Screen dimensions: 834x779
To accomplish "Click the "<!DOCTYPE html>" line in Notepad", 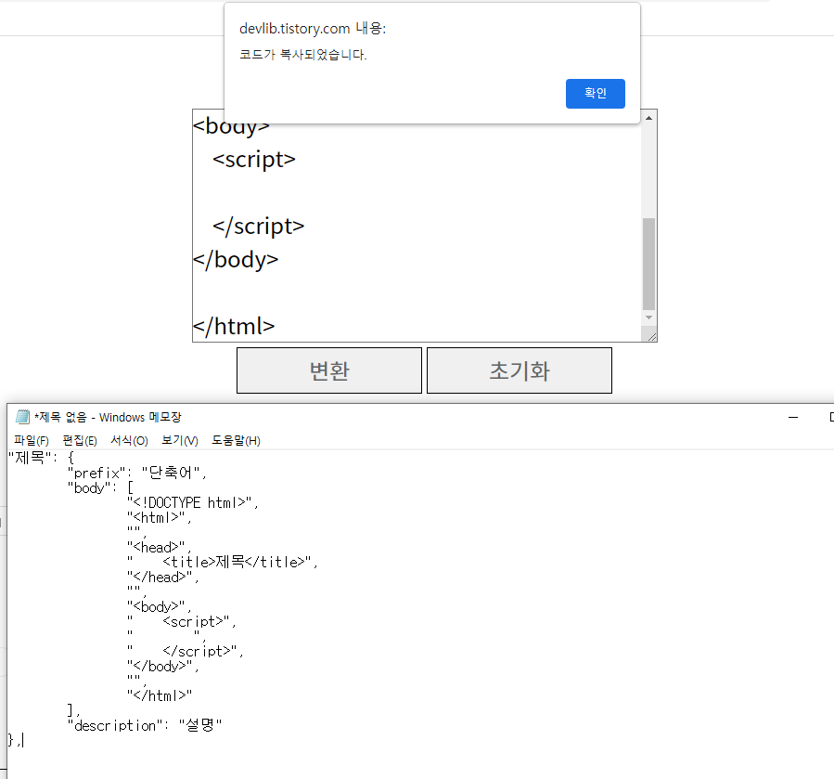I will tap(193, 502).
